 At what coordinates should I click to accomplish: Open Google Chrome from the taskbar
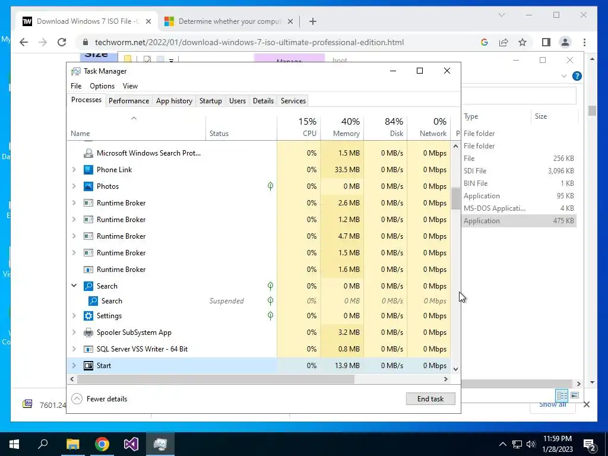[102, 444]
